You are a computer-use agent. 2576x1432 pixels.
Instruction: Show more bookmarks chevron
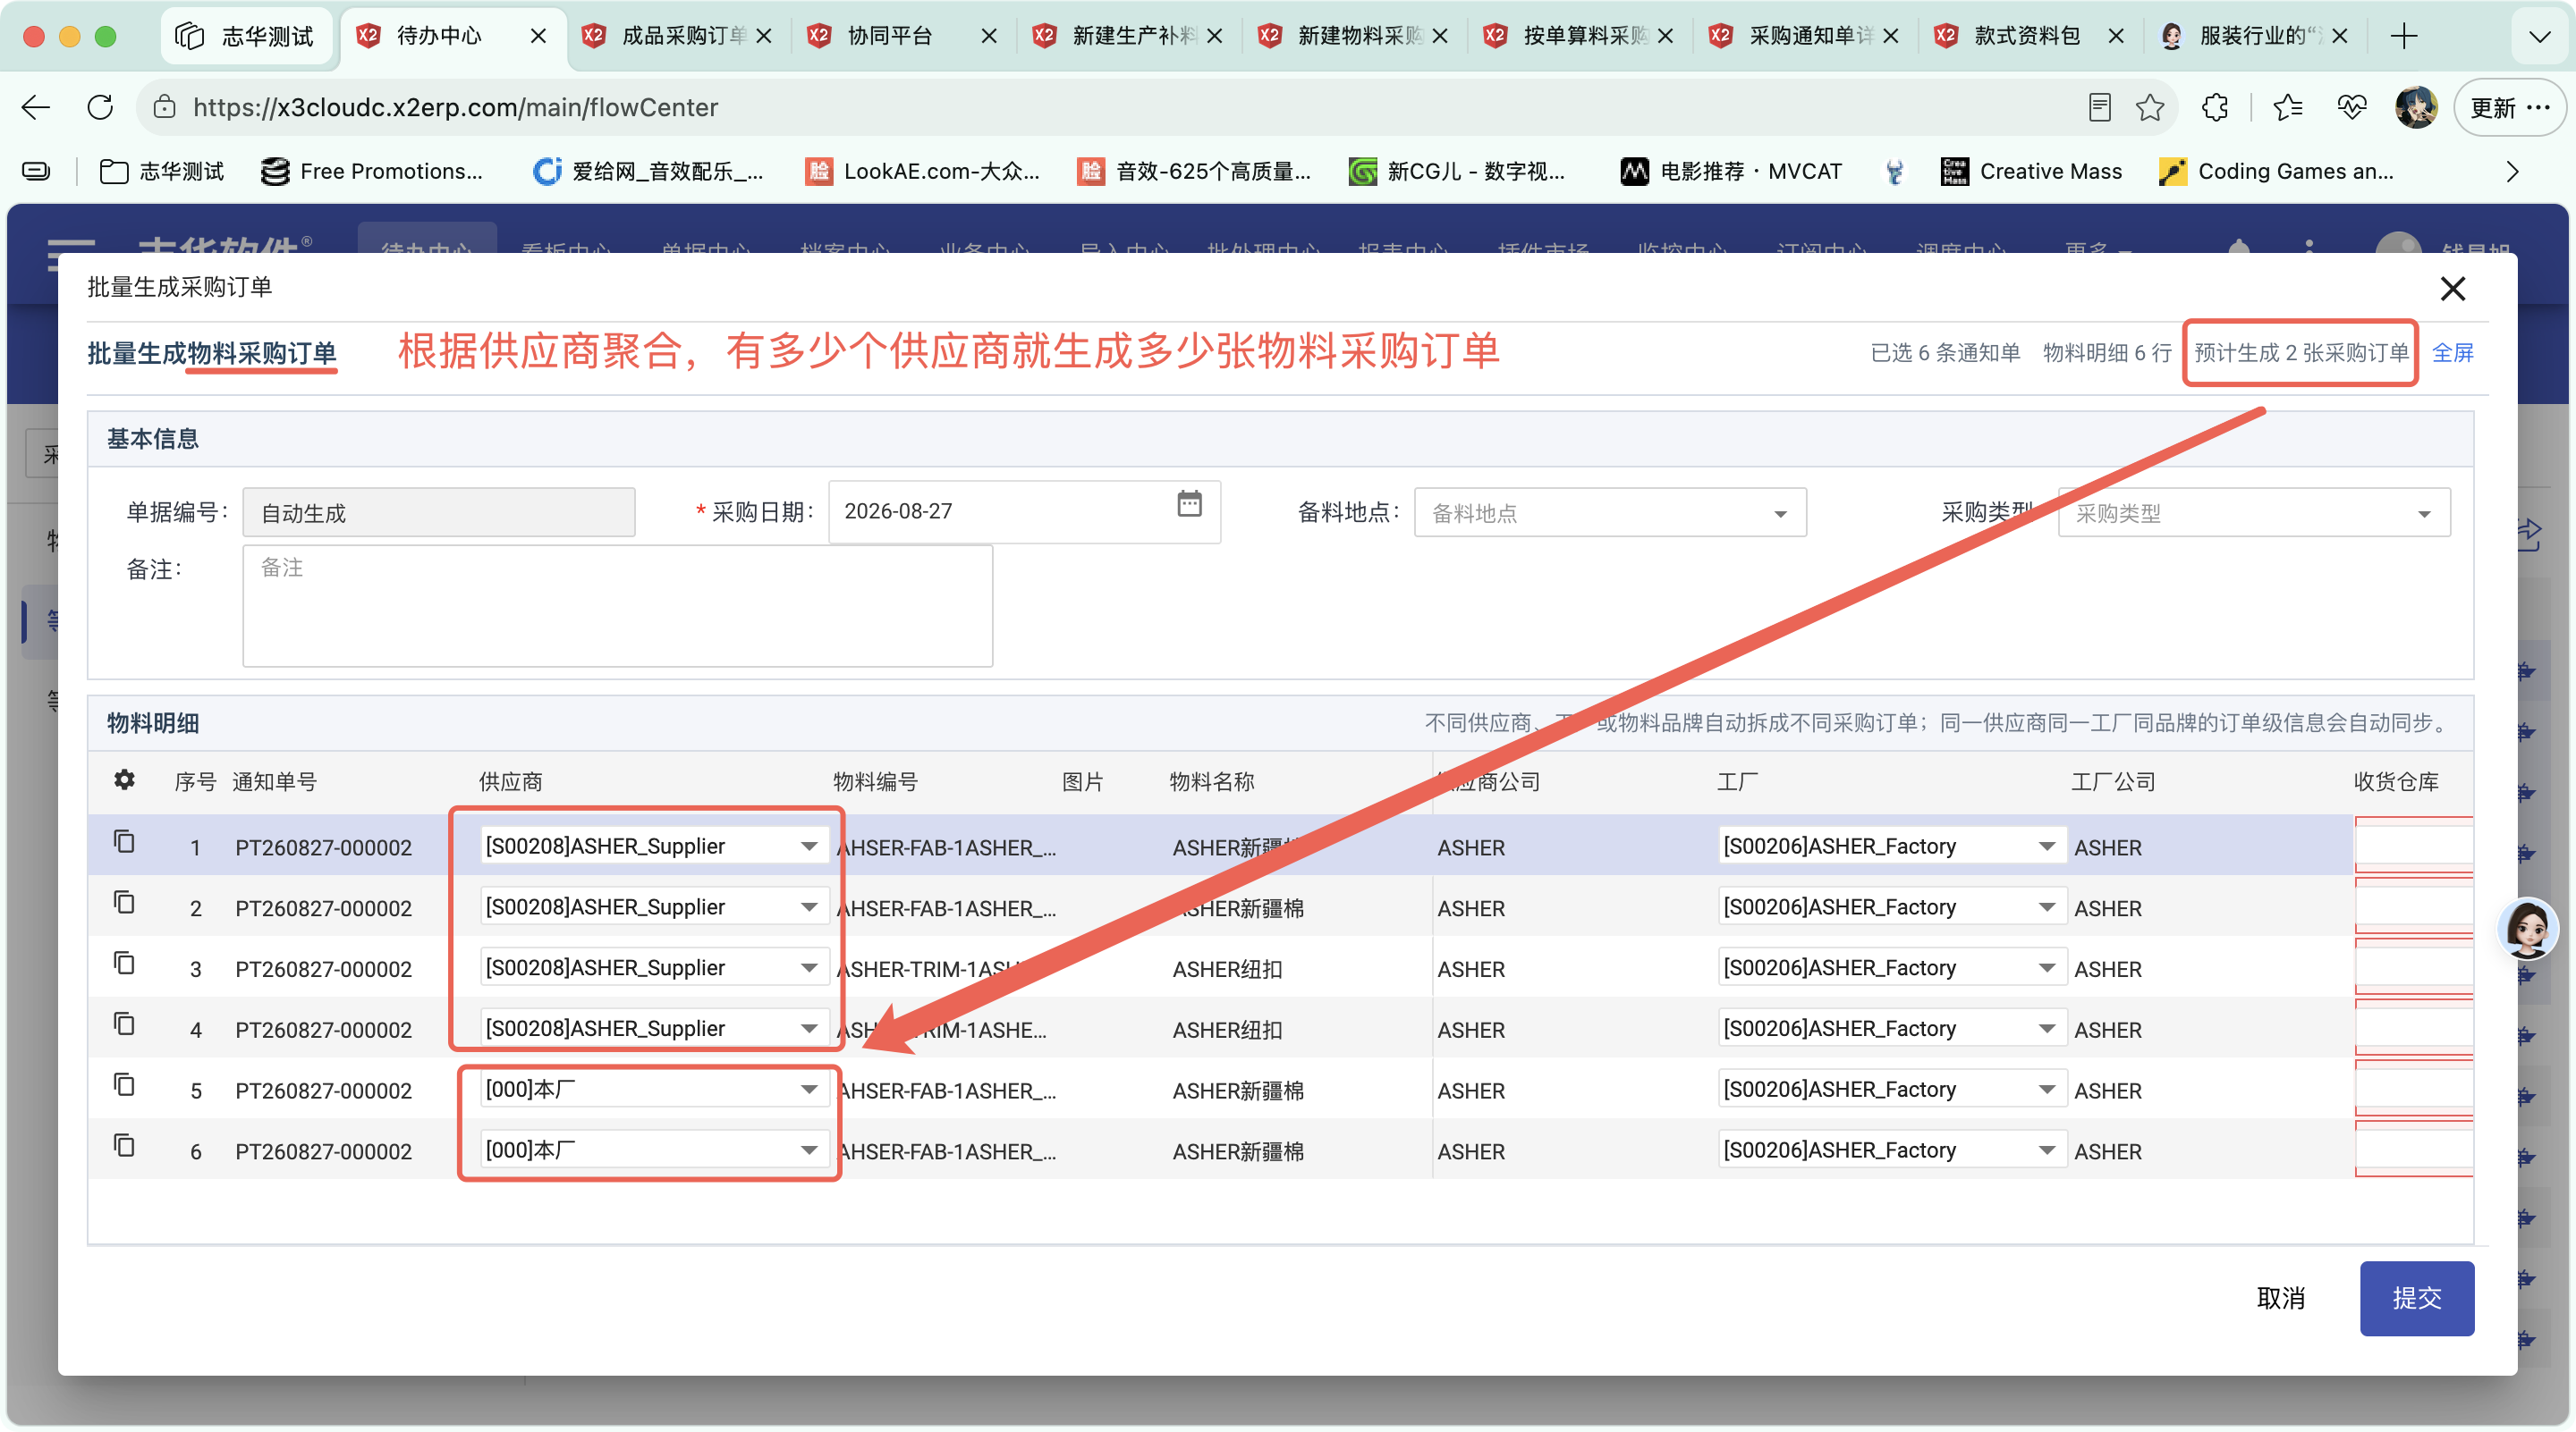click(x=2512, y=172)
